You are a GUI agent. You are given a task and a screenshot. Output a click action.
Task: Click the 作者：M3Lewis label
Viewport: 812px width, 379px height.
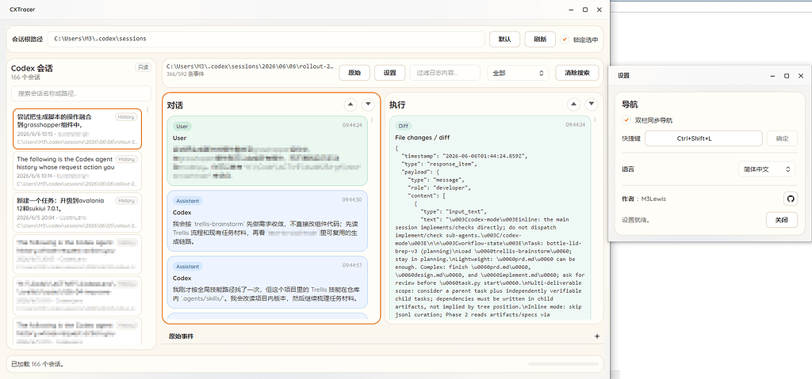644,199
